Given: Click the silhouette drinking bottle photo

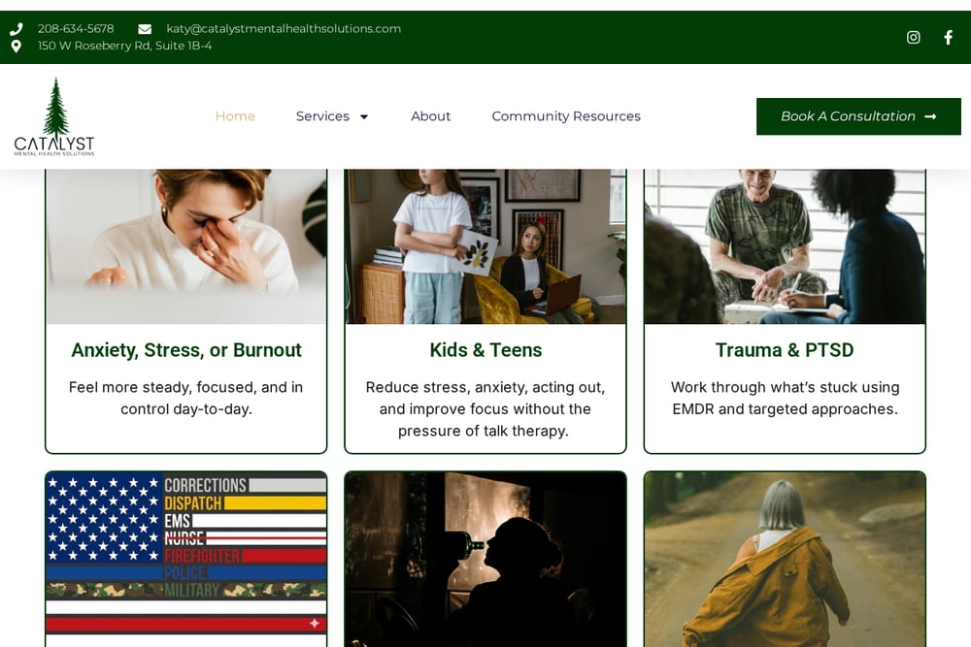Looking at the screenshot, I should coord(485,559).
